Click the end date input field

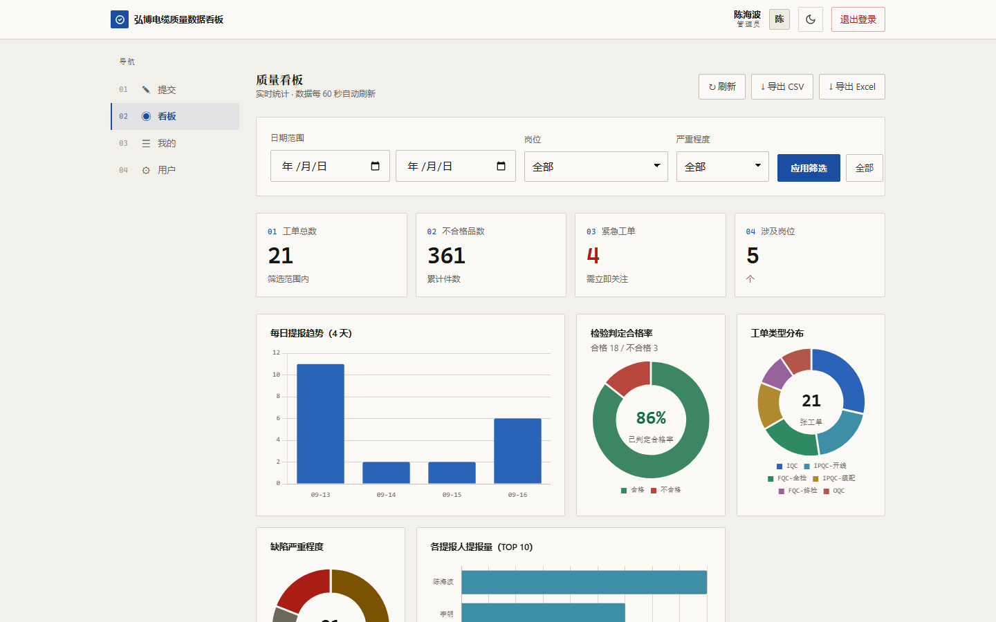click(456, 166)
